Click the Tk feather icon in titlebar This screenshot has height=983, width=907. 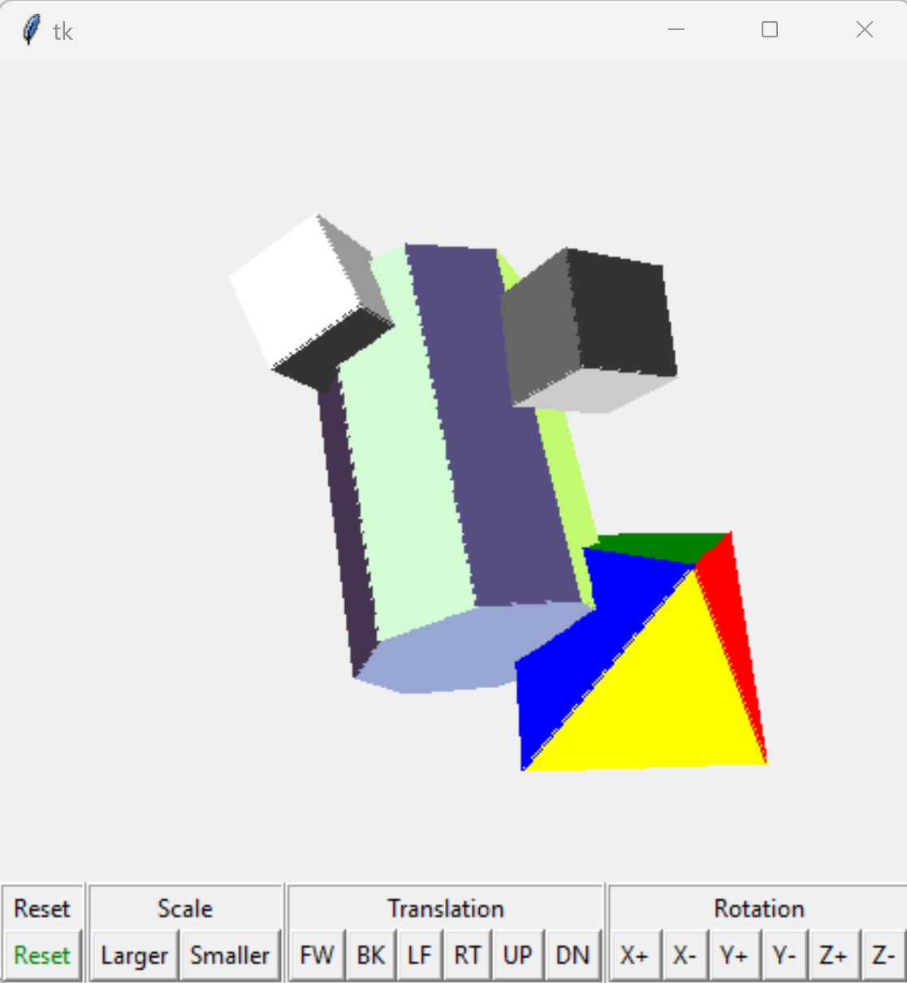pyautogui.click(x=31, y=28)
